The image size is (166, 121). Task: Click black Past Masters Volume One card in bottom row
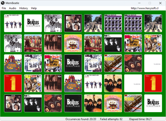[73, 103]
